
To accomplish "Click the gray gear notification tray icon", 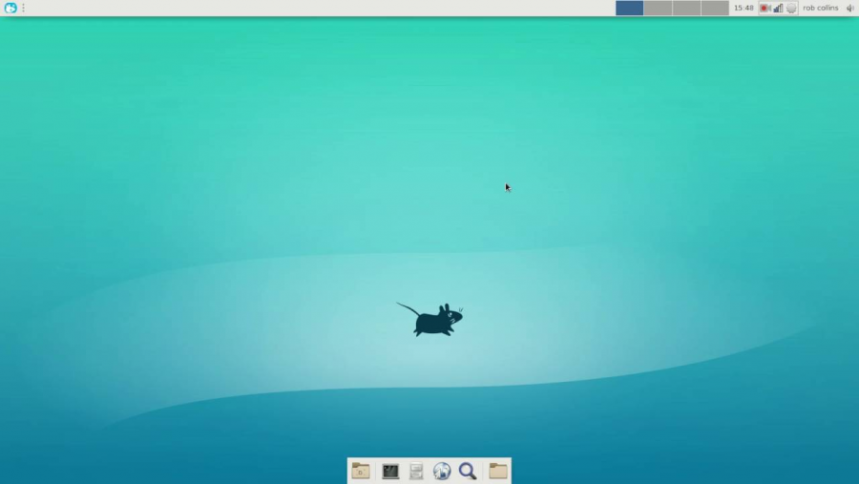I will point(791,8).
